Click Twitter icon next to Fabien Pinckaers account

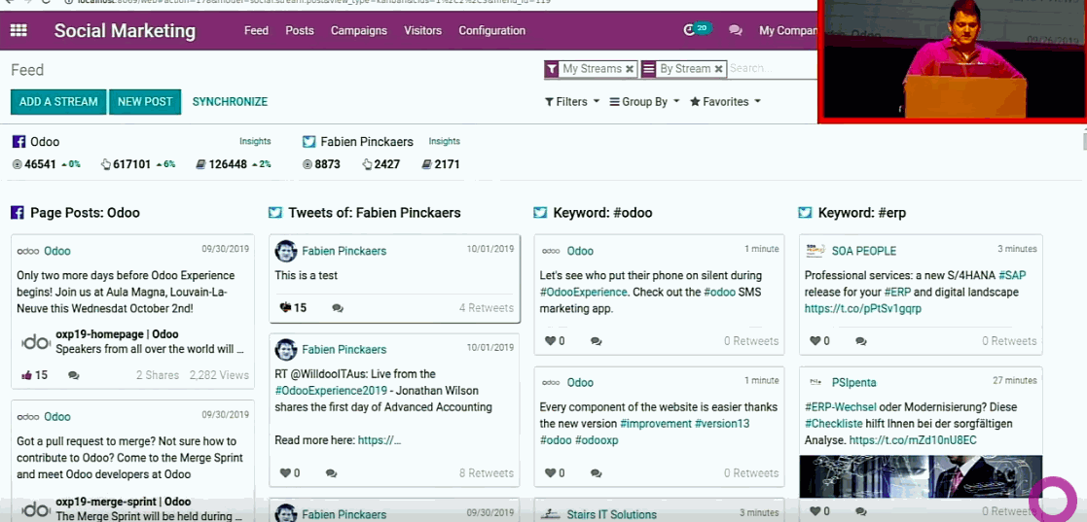[309, 142]
